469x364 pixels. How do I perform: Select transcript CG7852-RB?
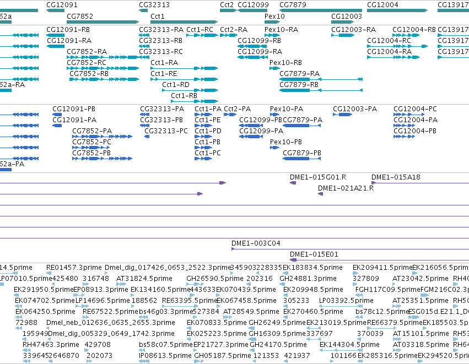89,74
